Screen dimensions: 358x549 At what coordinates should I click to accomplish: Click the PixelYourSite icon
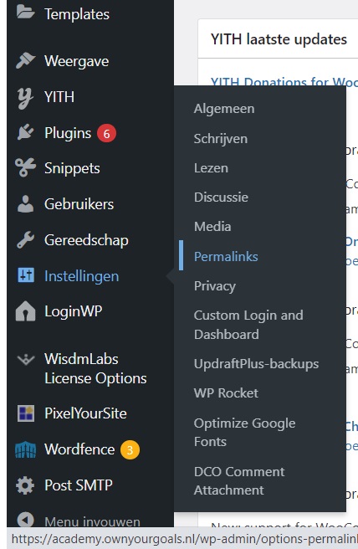click(26, 413)
